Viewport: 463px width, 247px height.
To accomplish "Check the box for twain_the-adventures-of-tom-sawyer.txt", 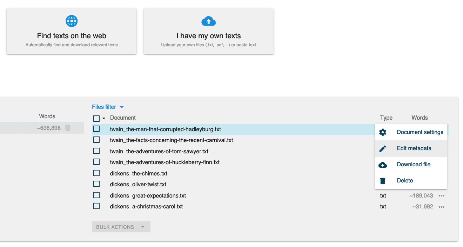I will [96, 151].
